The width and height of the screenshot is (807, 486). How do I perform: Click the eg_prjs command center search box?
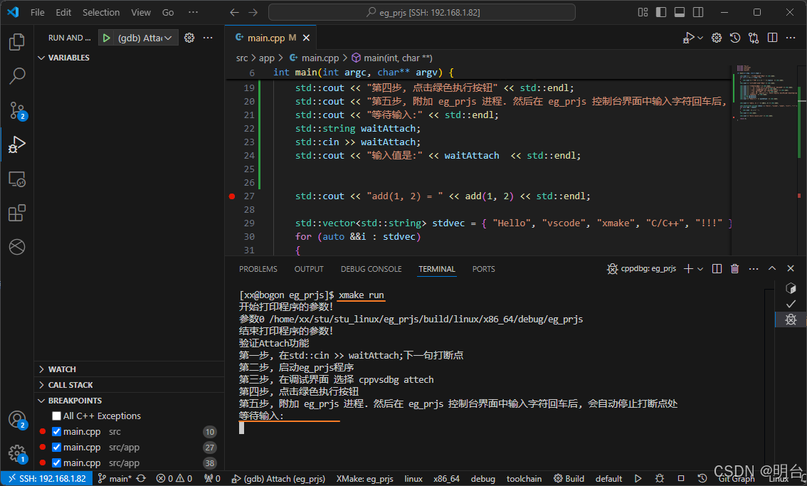[422, 12]
